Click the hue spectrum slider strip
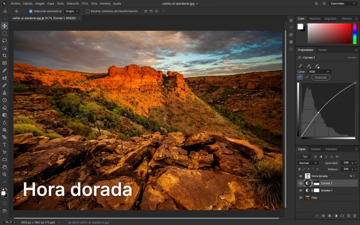This screenshot has height=225, width=360. (355, 34)
